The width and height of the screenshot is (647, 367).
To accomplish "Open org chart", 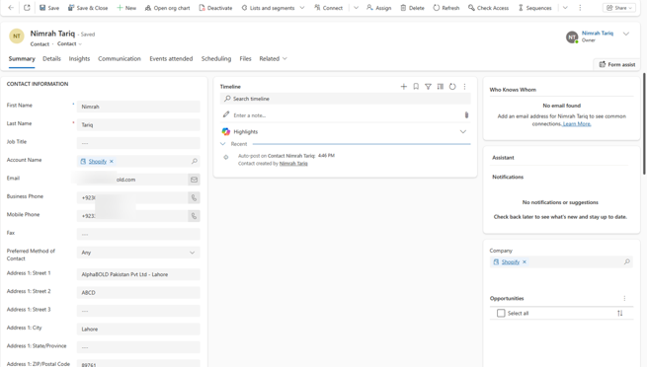I will click(x=167, y=8).
